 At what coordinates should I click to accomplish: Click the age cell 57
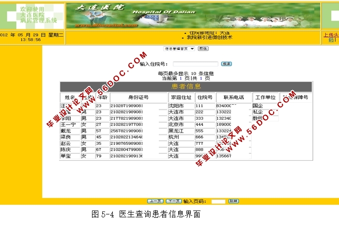[x=99, y=131]
